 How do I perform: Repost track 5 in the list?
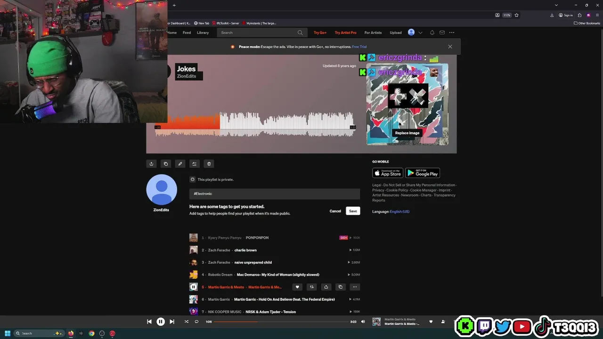(x=311, y=287)
